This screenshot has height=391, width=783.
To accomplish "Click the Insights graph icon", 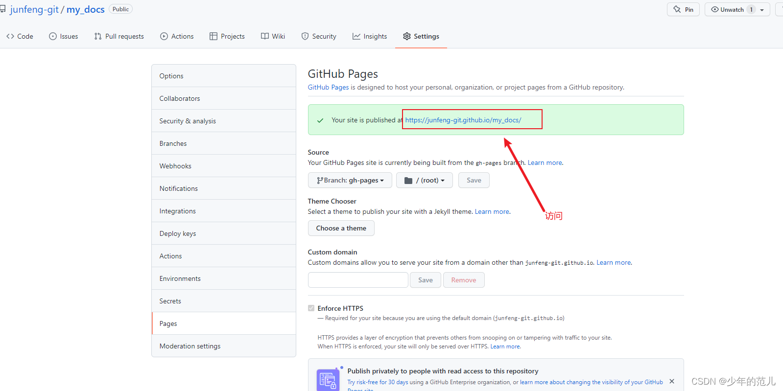I will [356, 36].
